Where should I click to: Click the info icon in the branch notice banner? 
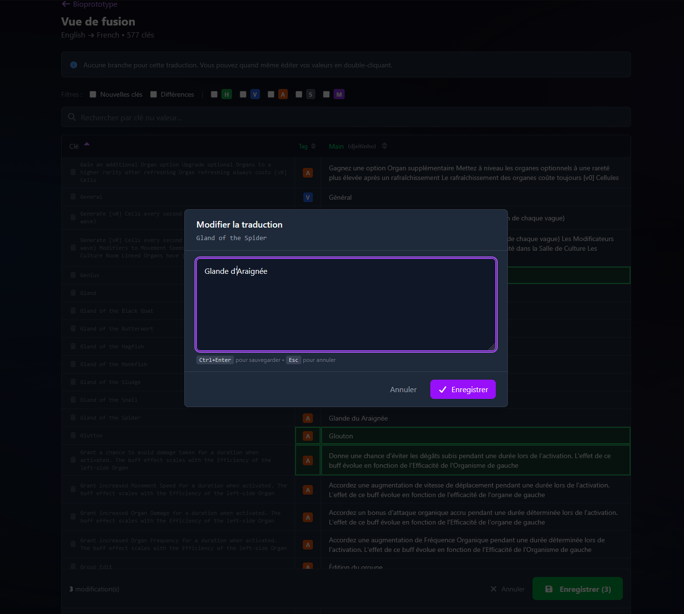(x=73, y=64)
